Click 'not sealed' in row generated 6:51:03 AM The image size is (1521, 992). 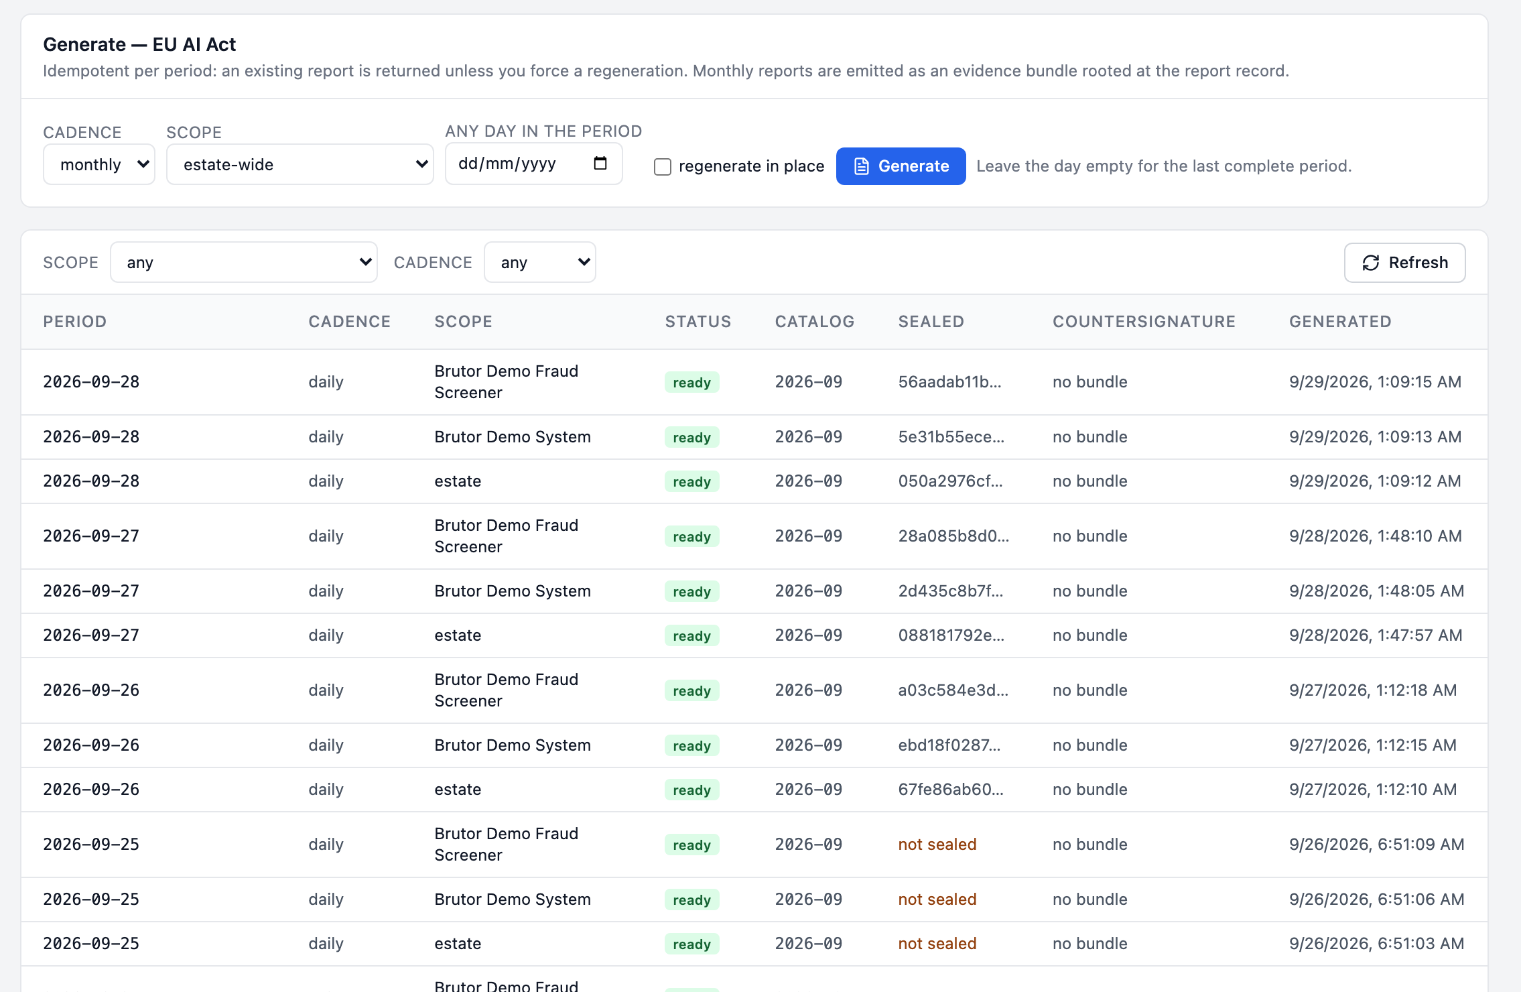click(937, 944)
